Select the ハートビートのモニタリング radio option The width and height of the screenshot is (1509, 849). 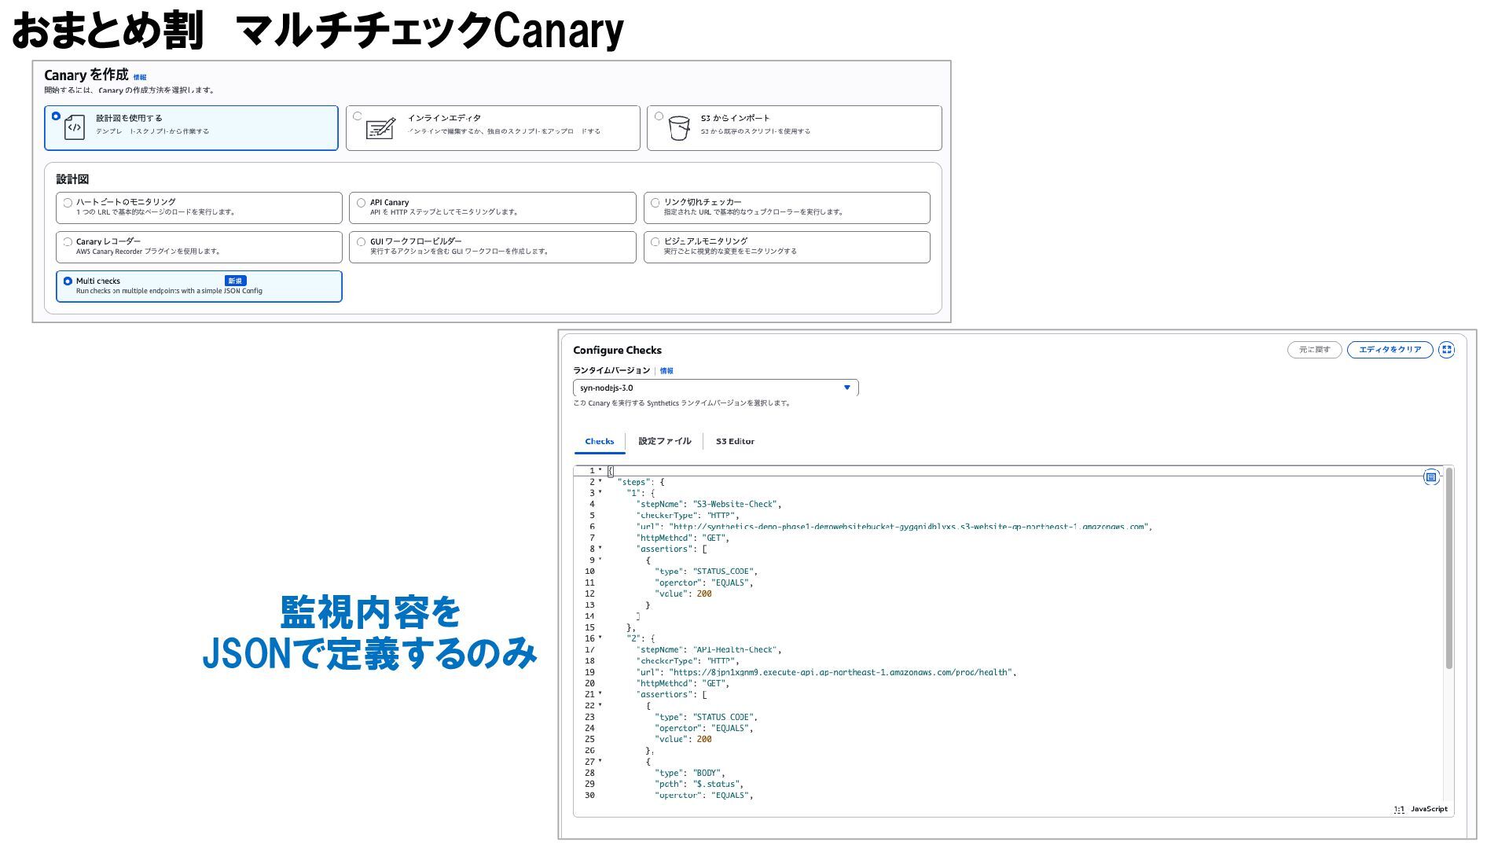point(68,203)
